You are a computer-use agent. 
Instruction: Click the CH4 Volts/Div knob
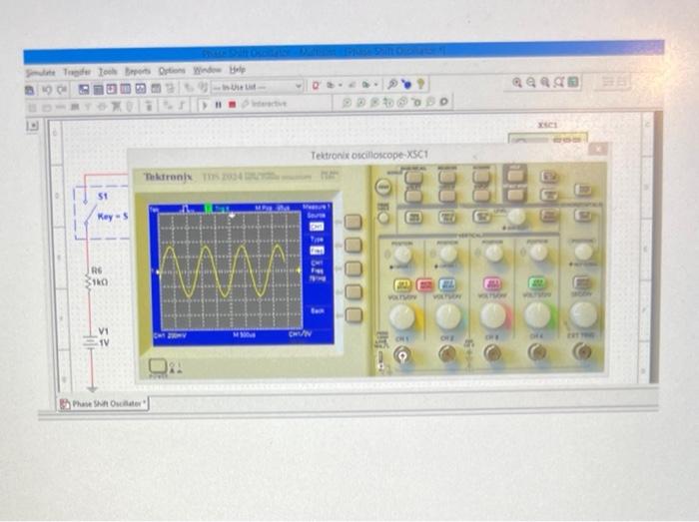[x=537, y=314]
